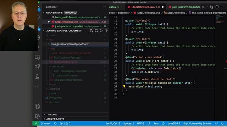Click main* git branch in status bar
227x127 pixels.
[46, 123]
